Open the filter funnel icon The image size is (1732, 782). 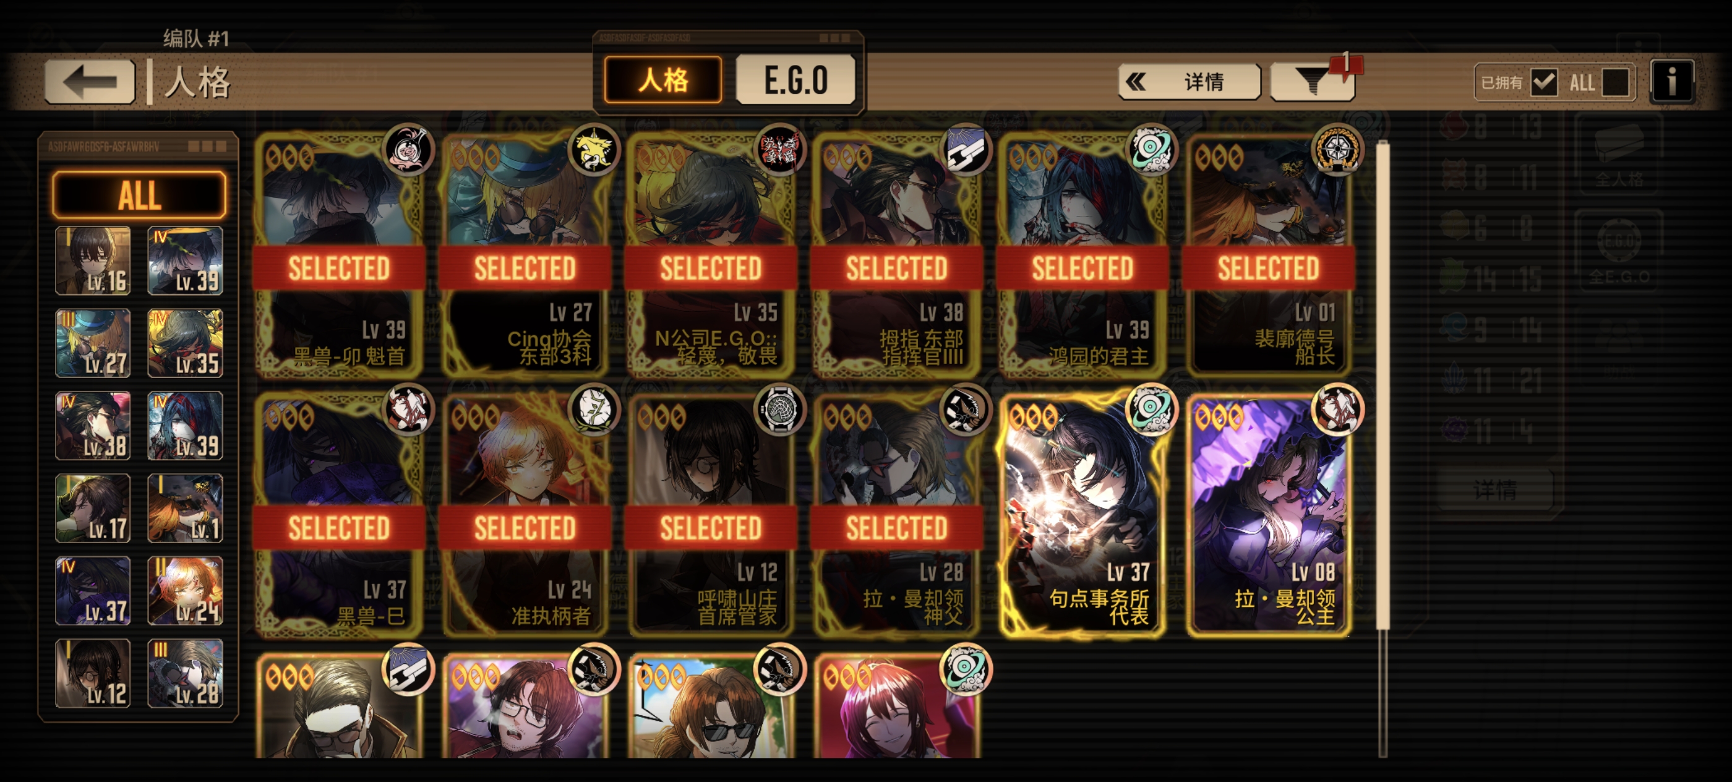pos(1312,82)
